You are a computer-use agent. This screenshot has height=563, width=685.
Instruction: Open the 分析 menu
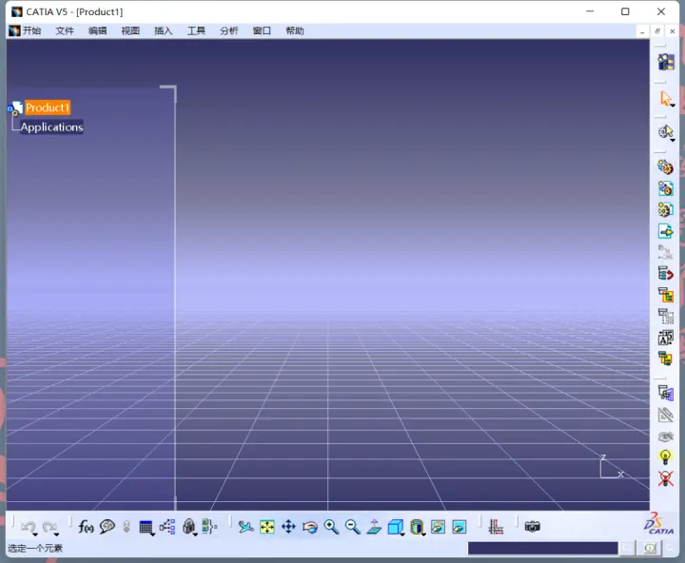click(x=229, y=30)
